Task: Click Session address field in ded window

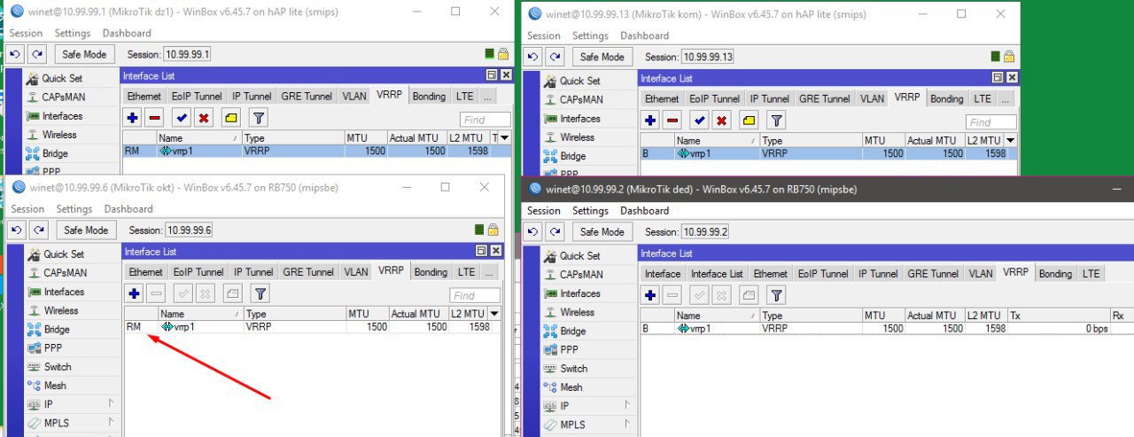Action: pos(705,232)
